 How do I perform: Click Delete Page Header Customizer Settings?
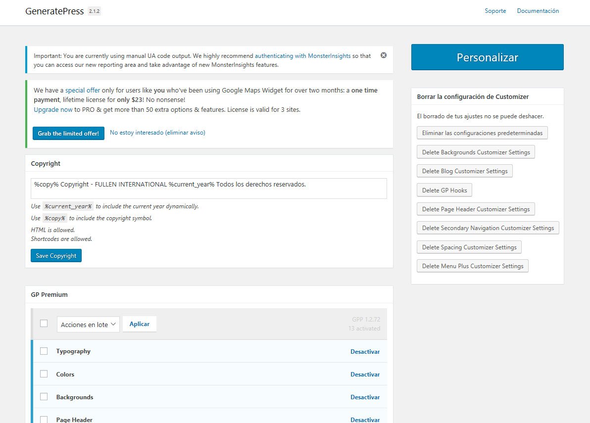(476, 209)
